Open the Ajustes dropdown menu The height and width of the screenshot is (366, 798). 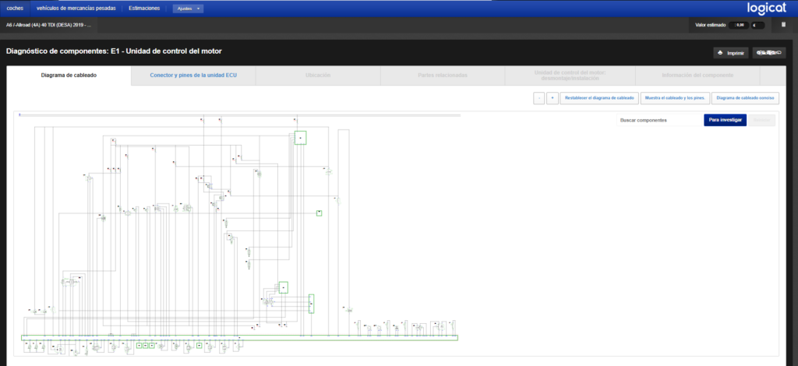[188, 9]
